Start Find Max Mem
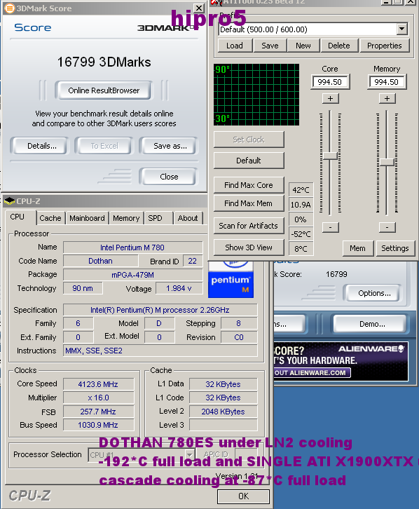Image resolution: width=419 pixels, height=509 pixels. tap(249, 203)
